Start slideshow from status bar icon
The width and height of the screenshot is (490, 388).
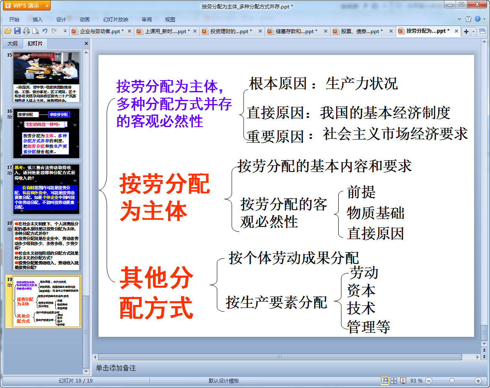click(403, 380)
